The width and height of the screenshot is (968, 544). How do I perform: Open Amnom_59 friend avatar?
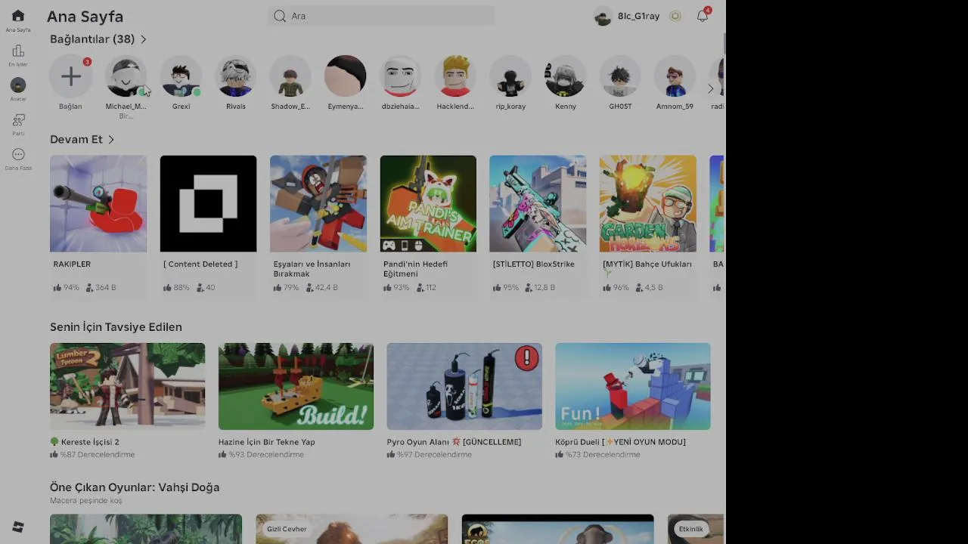(675, 76)
